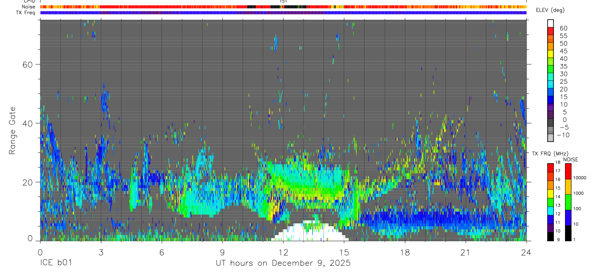The image size is (592, 273).
Task: Click the x-axis tick label '6'
Action: [161, 252]
